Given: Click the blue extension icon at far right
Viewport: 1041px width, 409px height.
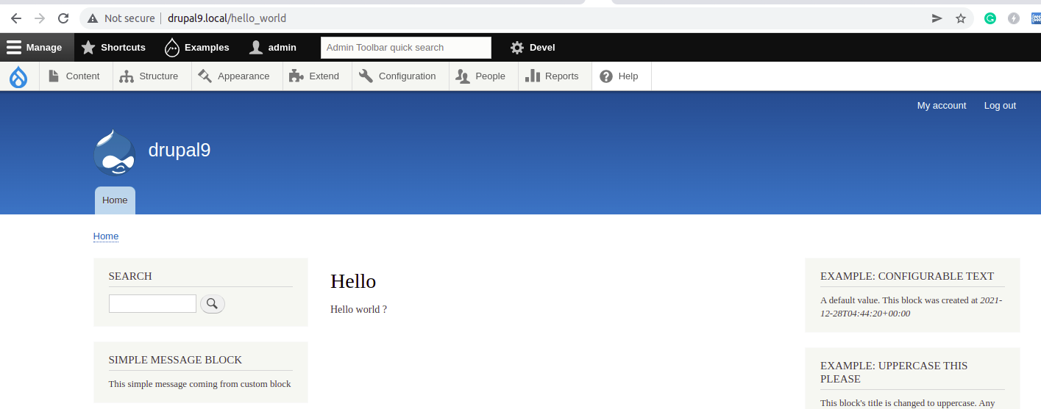Looking at the screenshot, I should [1036, 18].
